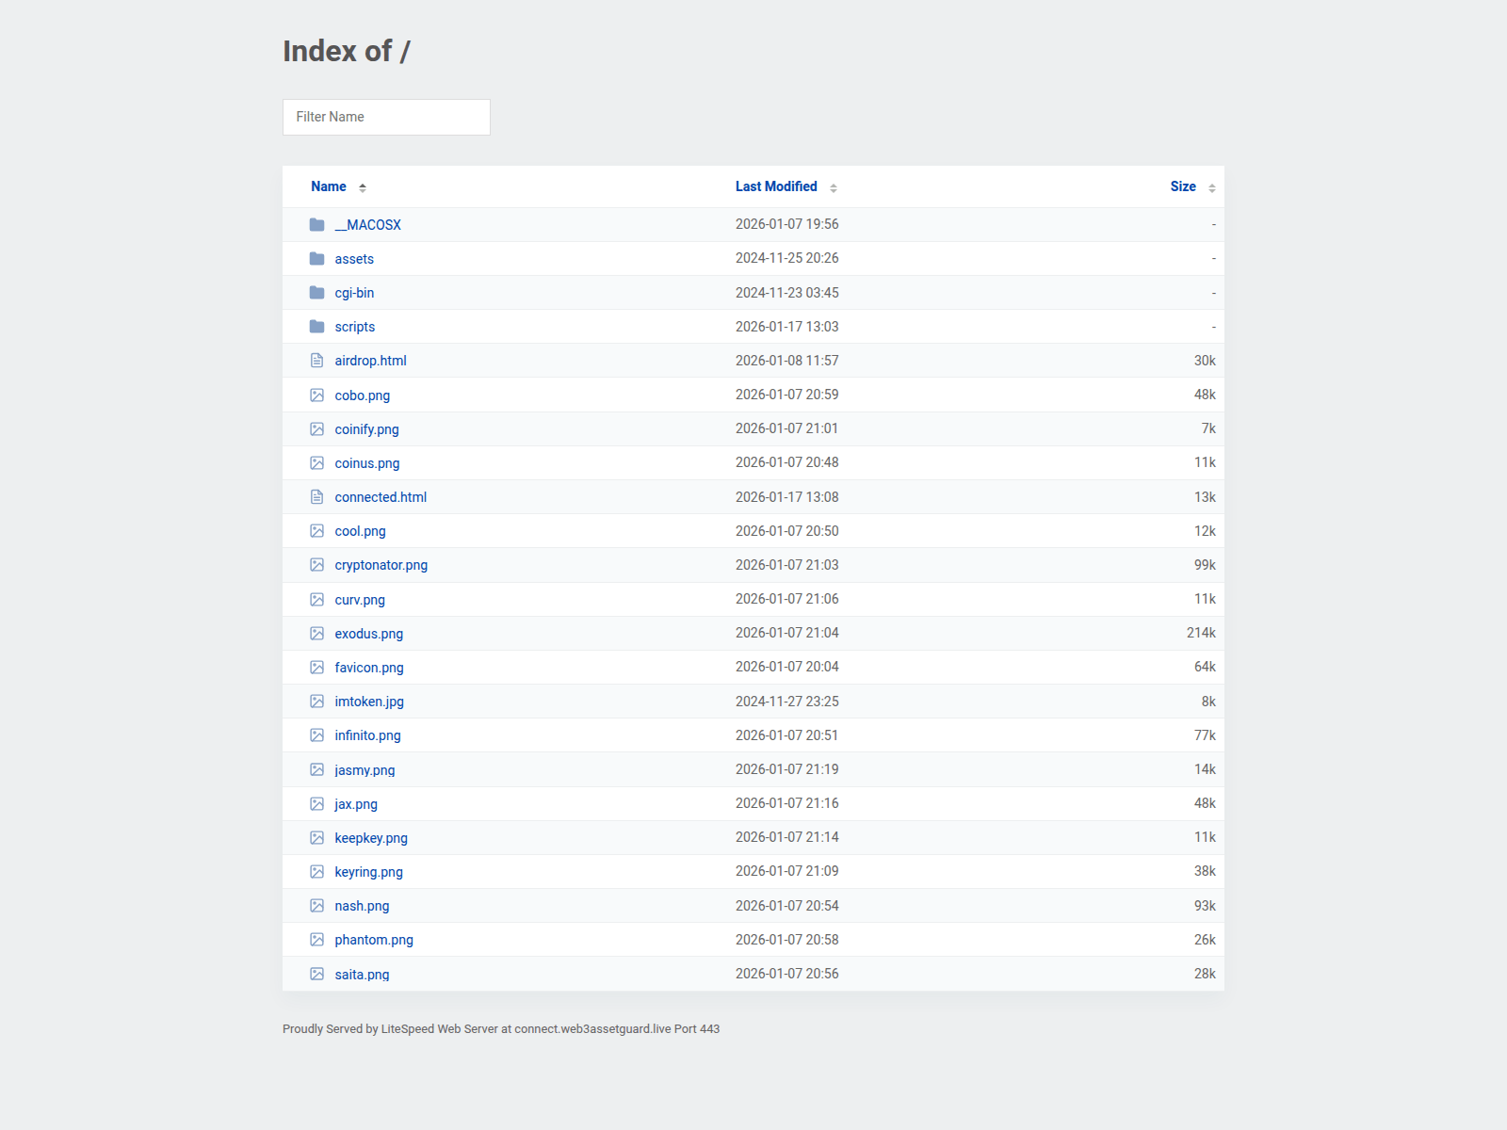This screenshot has width=1507, height=1130.
Task: Open the keyring.png file link
Action: point(369,872)
